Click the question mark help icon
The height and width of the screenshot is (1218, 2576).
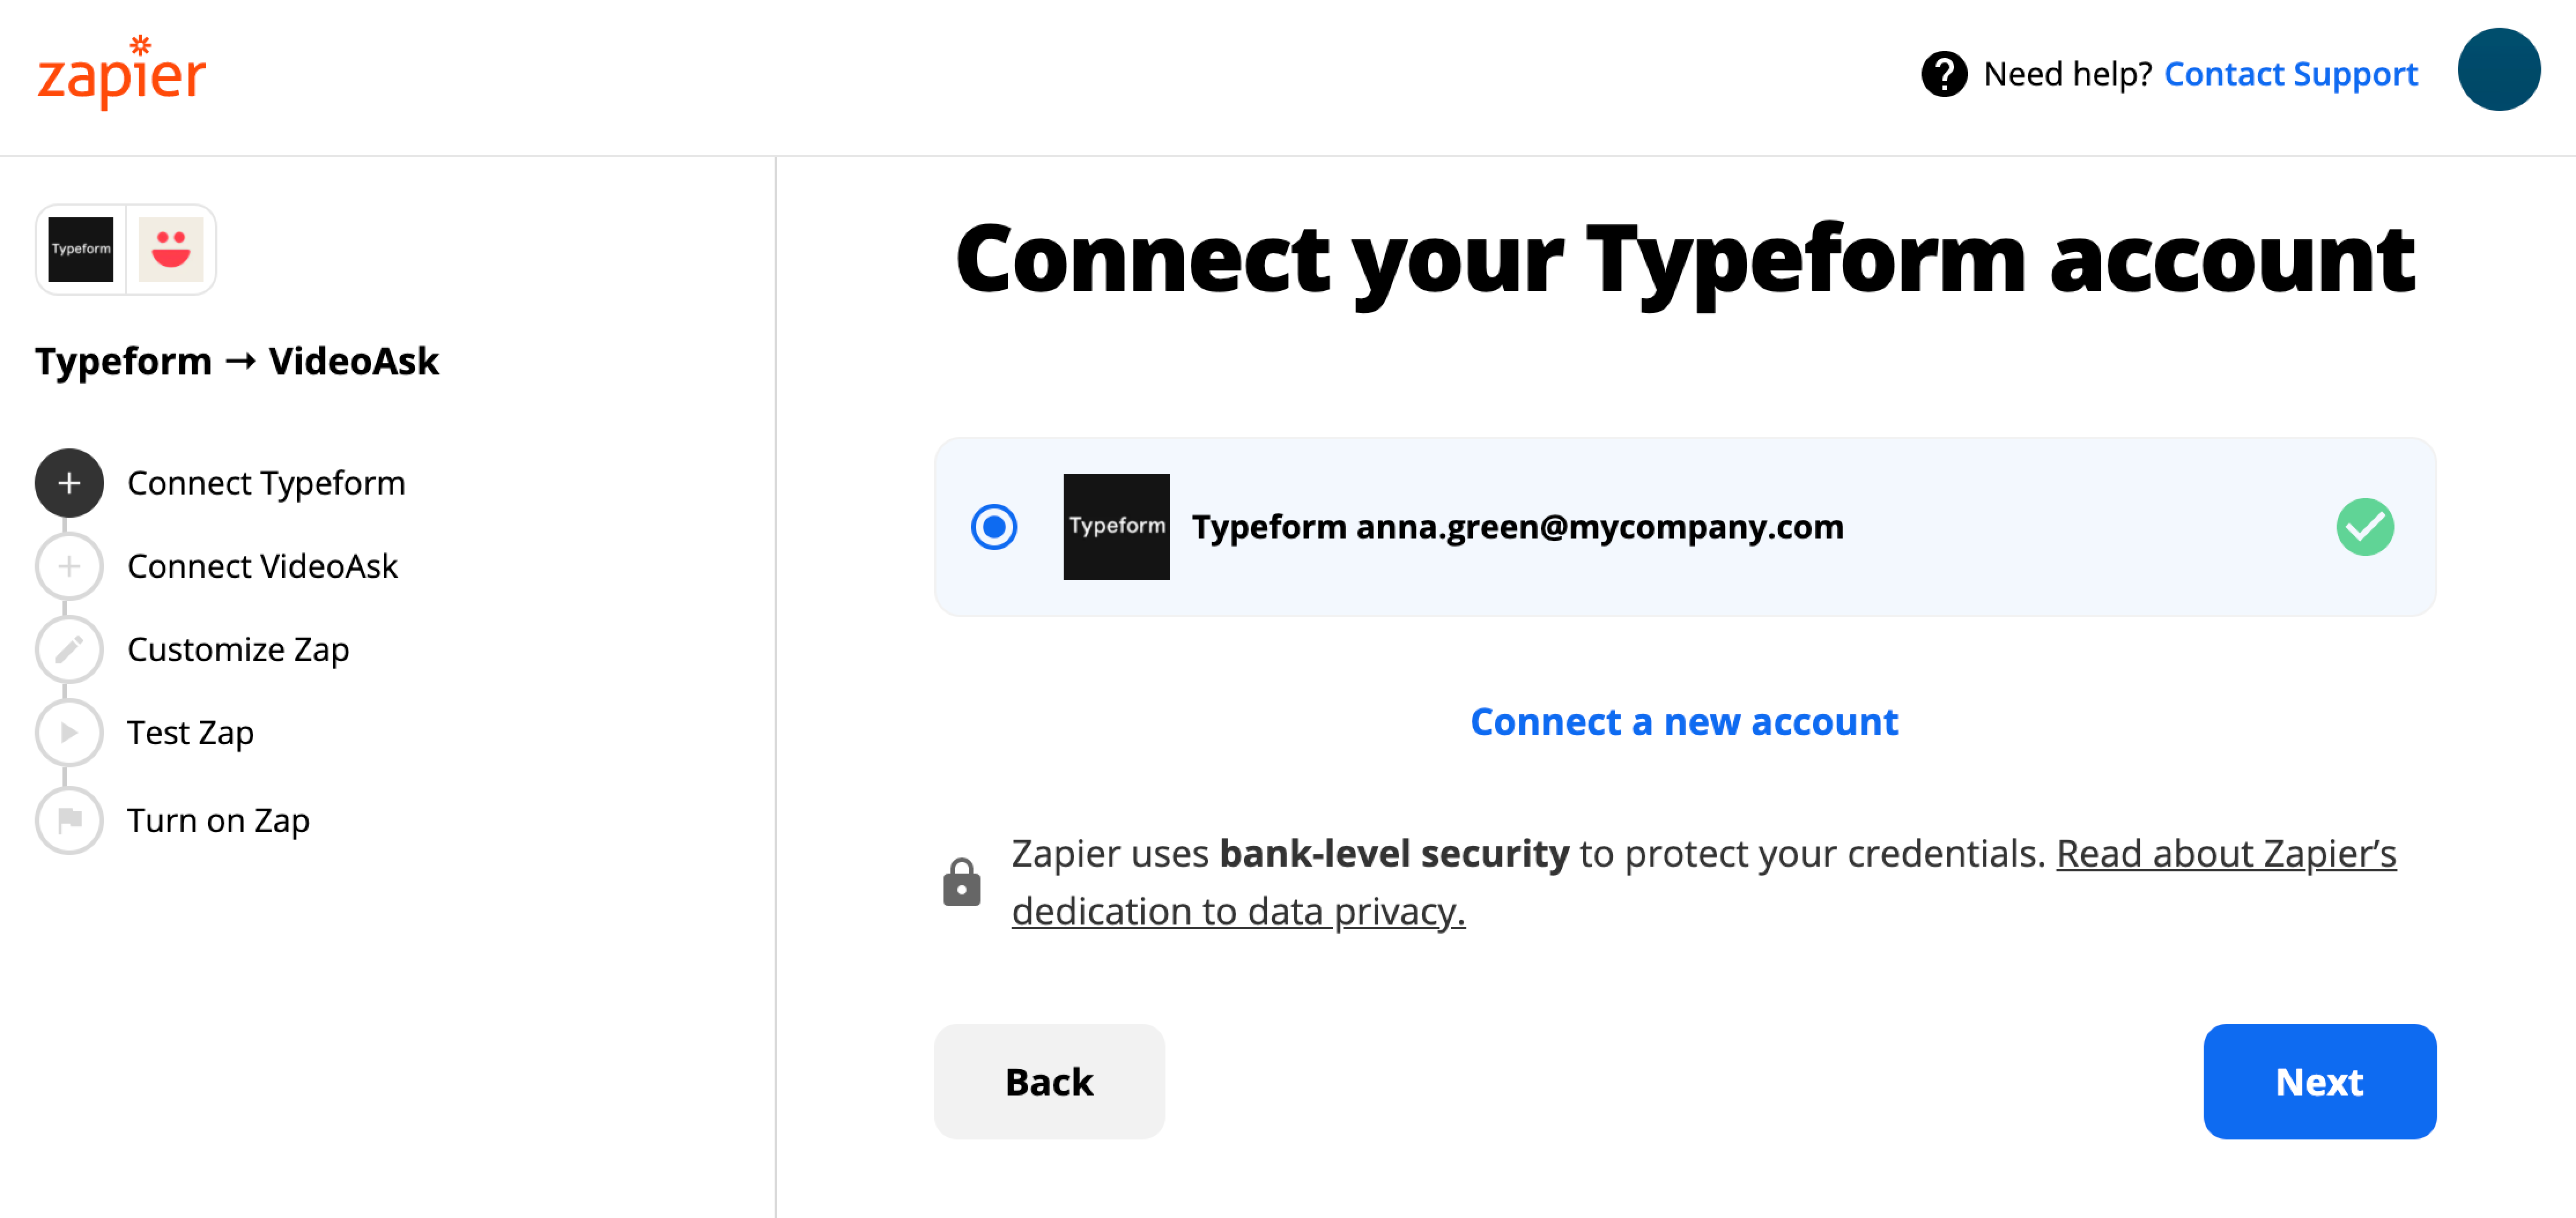1944,74
